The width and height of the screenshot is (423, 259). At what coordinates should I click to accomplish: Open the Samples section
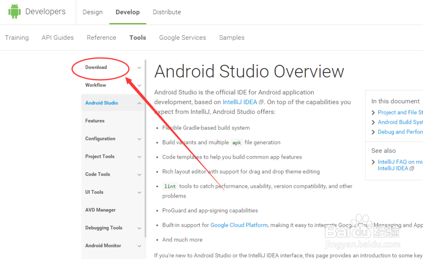[x=232, y=38]
